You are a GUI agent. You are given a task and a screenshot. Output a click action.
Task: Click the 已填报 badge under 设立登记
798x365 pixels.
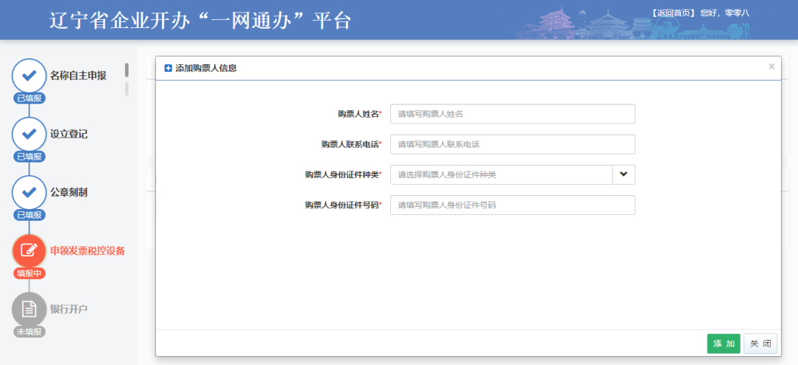[x=29, y=157]
